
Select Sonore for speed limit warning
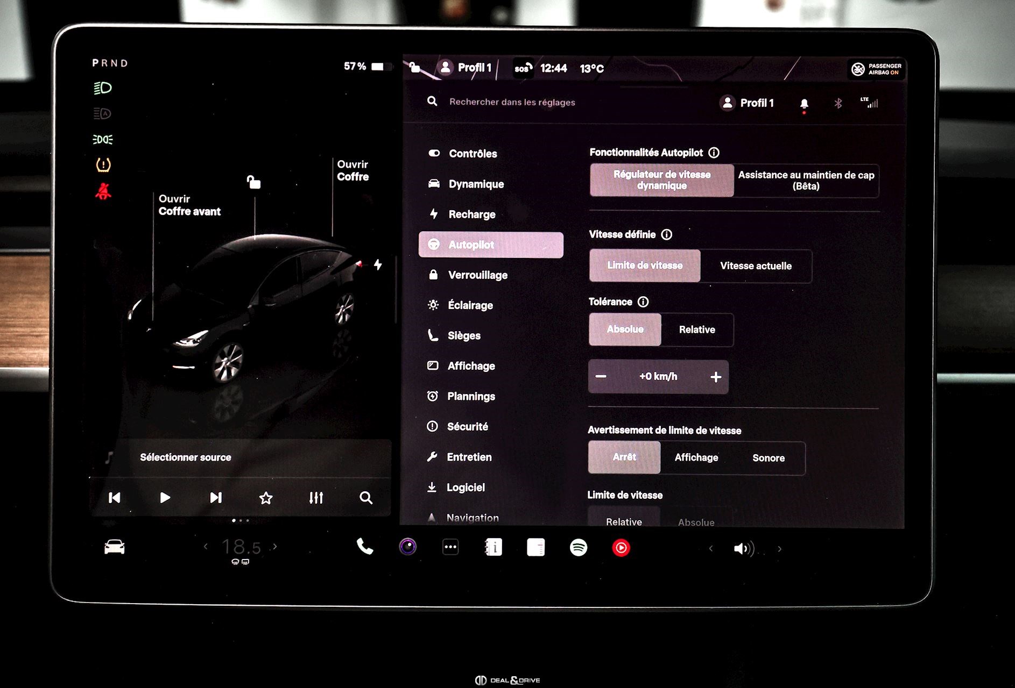pos(768,458)
